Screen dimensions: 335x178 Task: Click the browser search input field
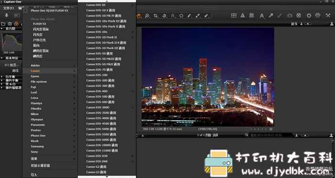(x=271, y=135)
